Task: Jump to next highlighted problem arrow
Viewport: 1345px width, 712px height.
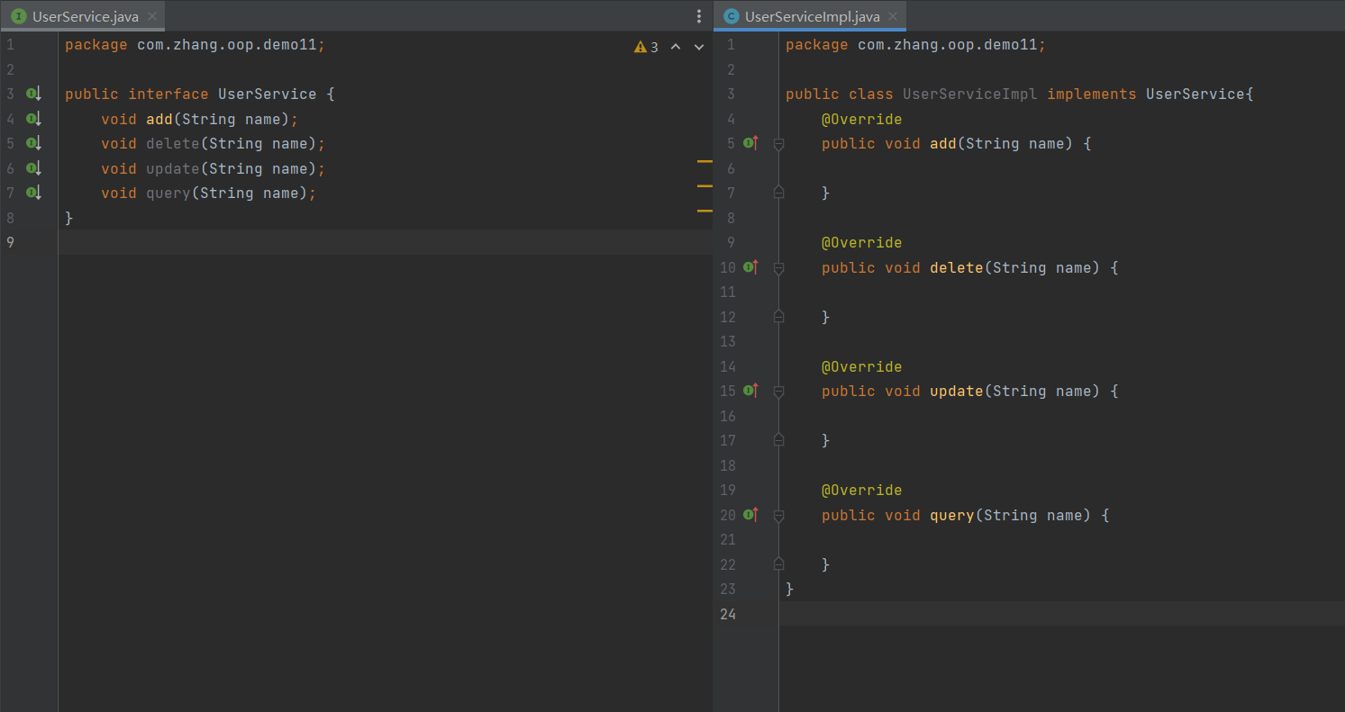Action: coord(699,47)
